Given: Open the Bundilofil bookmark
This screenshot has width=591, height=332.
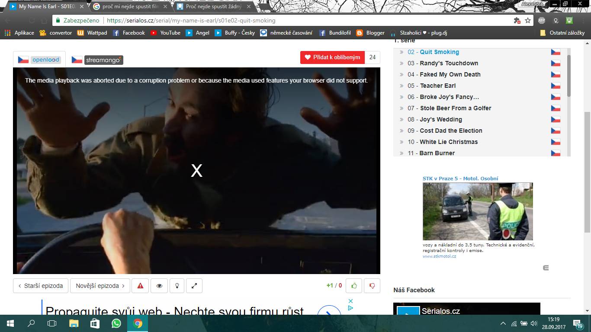Looking at the screenshot, I should [335, 32].
